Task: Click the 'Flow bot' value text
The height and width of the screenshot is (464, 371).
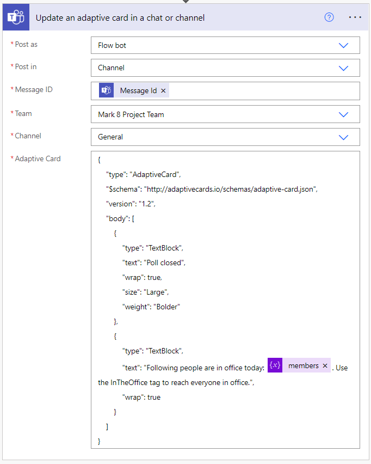Action: click(112, 46)
